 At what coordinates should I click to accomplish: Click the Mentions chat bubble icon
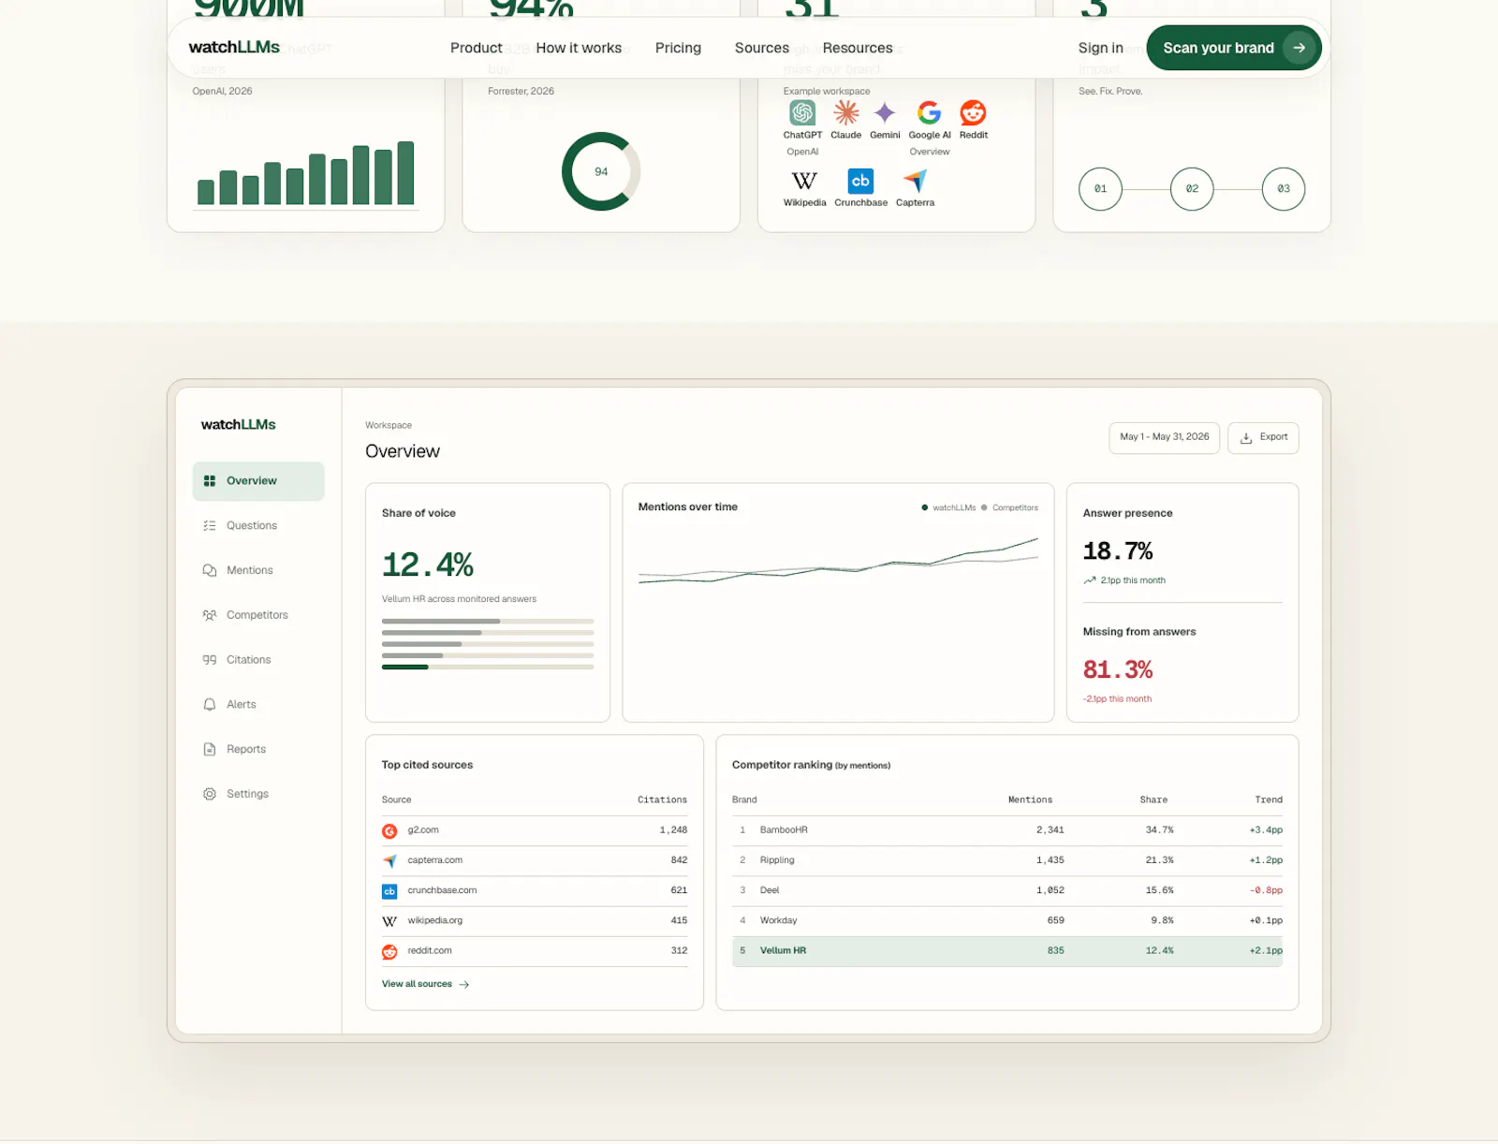[210, 571]
